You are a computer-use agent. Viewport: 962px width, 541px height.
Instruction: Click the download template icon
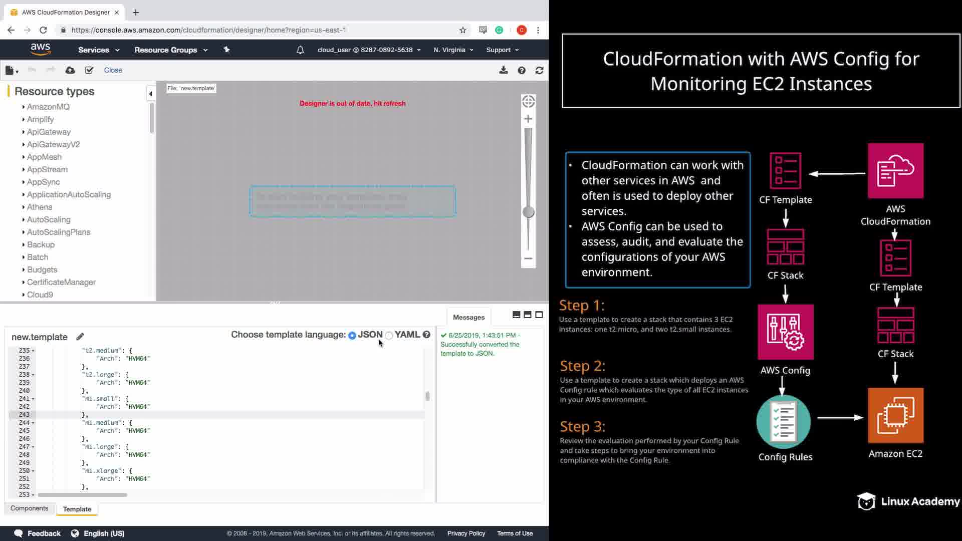504,70
